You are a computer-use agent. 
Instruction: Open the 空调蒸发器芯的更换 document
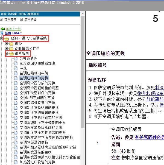point(36,152)
